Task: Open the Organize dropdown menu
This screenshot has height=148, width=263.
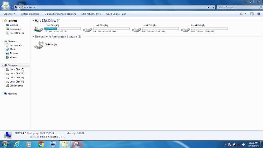Action: pos(9,14)
